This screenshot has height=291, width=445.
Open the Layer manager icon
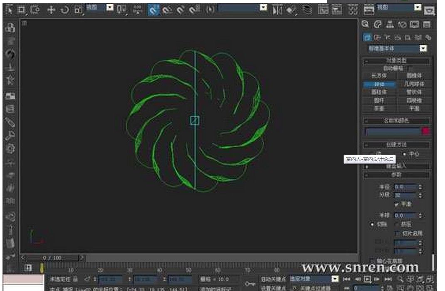point(307,10)
